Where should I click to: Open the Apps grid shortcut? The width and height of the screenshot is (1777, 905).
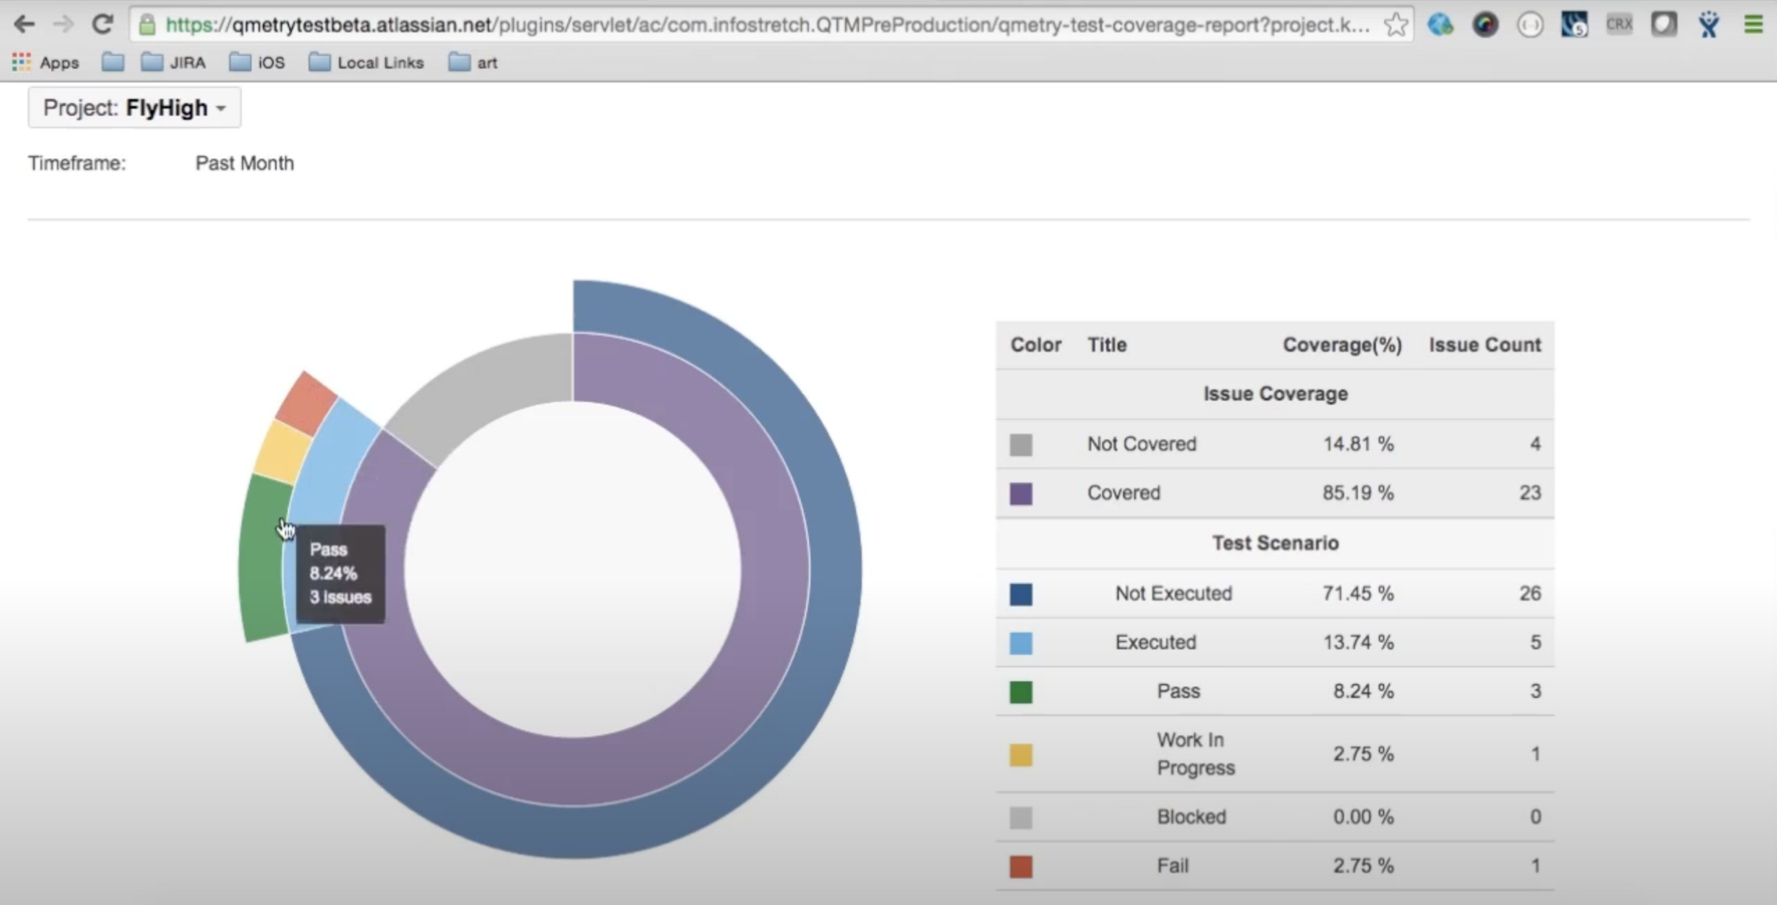tap(45, 62)
